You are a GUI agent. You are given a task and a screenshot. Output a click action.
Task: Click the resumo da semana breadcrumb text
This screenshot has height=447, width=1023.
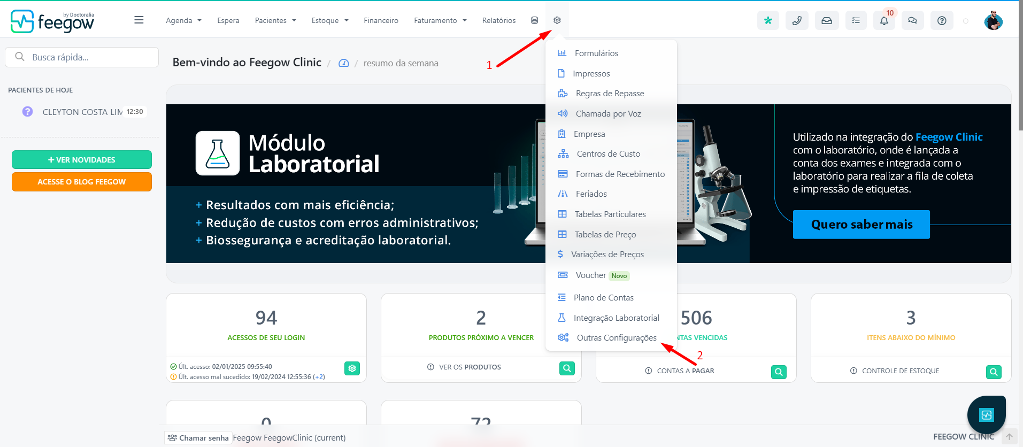click(401, 63)
